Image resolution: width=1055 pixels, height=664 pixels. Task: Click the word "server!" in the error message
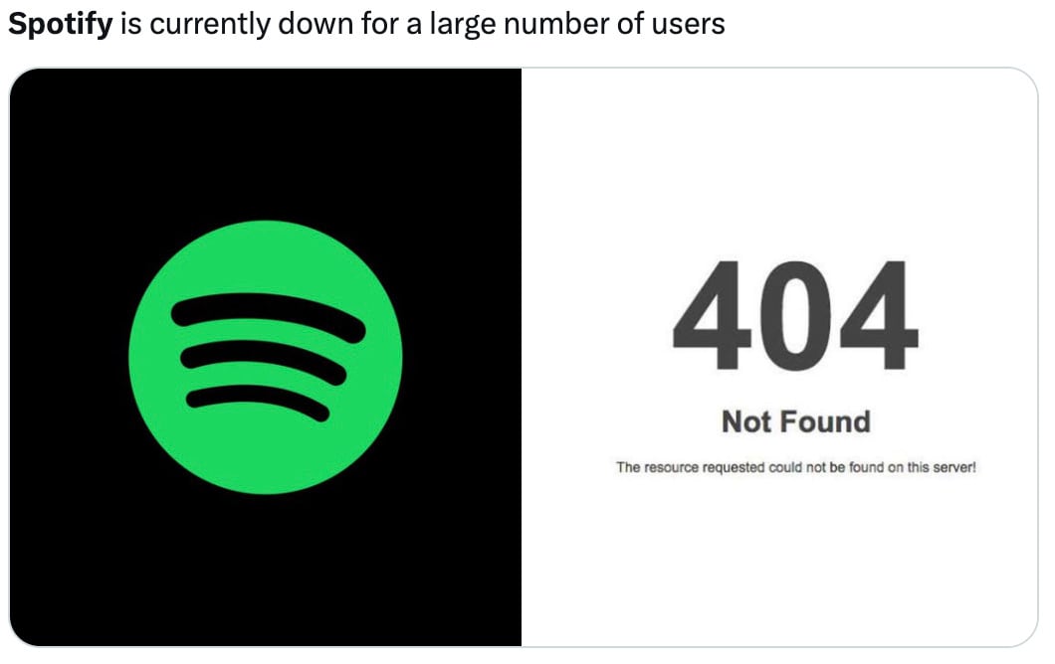point(952,467)
